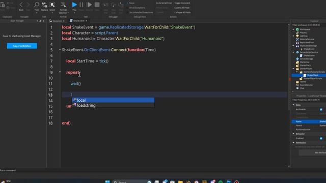326x183 pixels.
Task: Collapse the Attributes properties section
Action: [x=293, y=143]
